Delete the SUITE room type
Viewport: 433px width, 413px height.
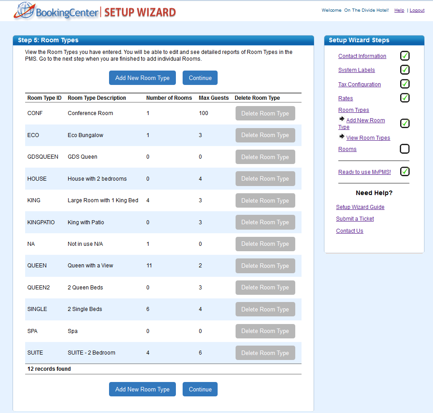pos(265,353)
